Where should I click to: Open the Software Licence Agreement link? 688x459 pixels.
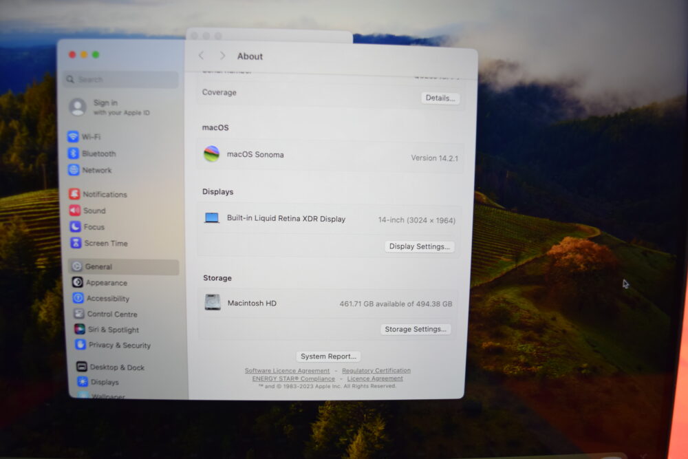pyautogui.click(x=287, y=371)
